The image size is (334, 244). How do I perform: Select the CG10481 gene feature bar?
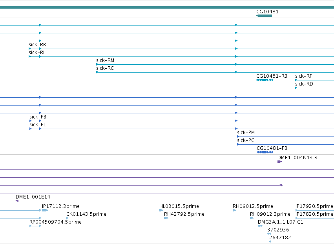264,16
